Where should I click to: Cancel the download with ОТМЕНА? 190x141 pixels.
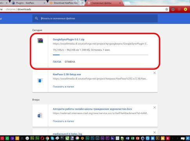tap(70, 62)
